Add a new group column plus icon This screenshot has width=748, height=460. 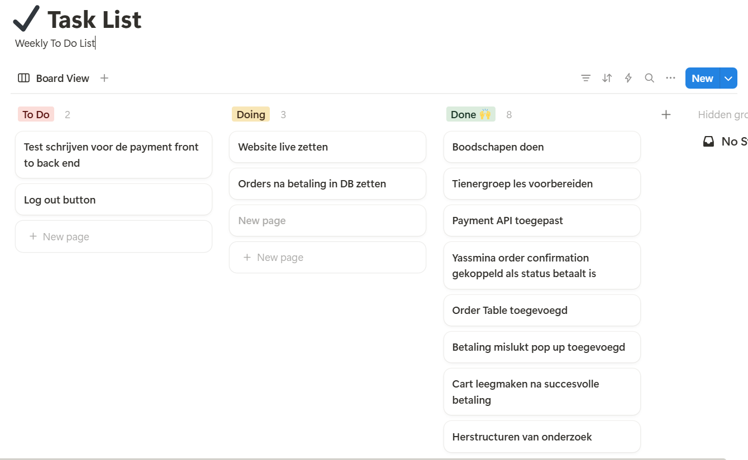click(x=665, y=114)
